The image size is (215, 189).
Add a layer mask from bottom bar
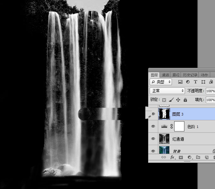[181, 157]
